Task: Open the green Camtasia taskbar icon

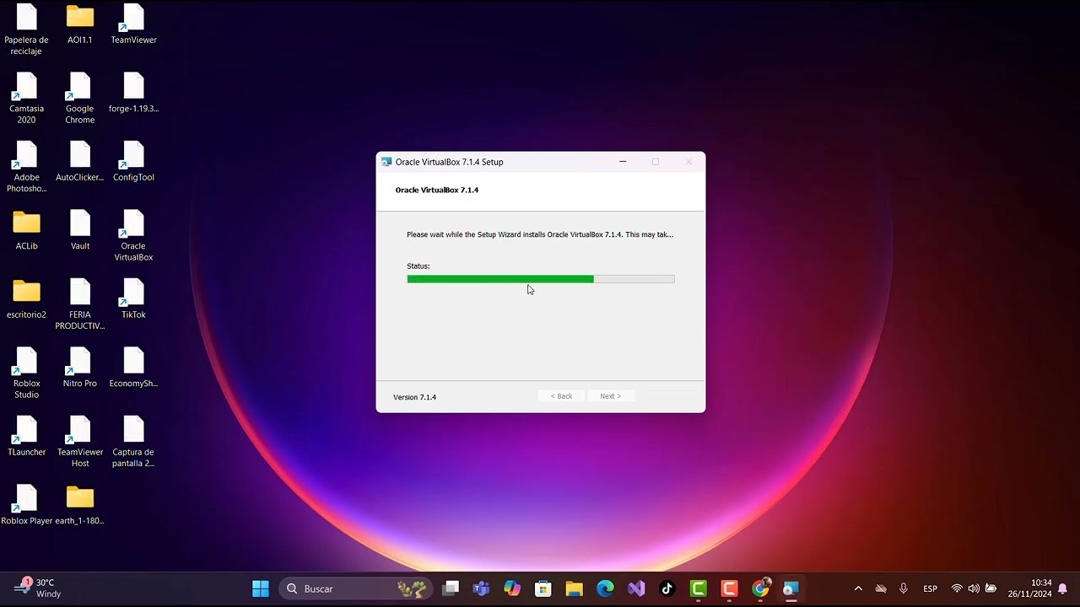Action: pyautogui.click(x=698, y=588)
